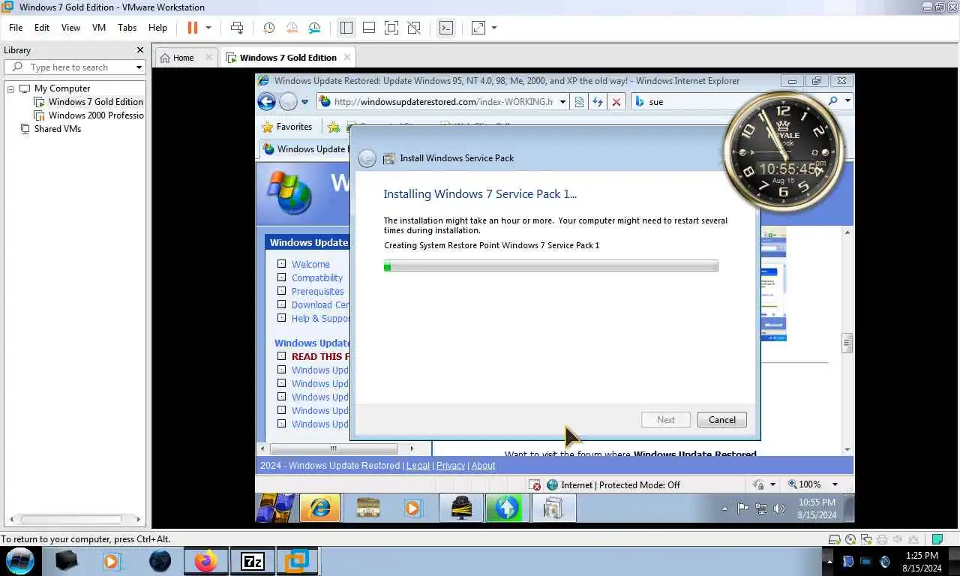Click the Send Ctrl+Alt+Del toolbar icon
Image resolution: width=960 pixels, height=576 pixels.
[x=237, y=28]
